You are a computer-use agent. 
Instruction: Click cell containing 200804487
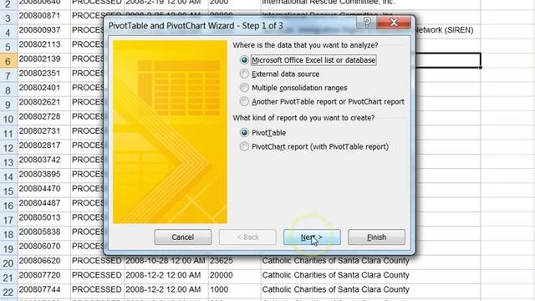coord(44,203)
